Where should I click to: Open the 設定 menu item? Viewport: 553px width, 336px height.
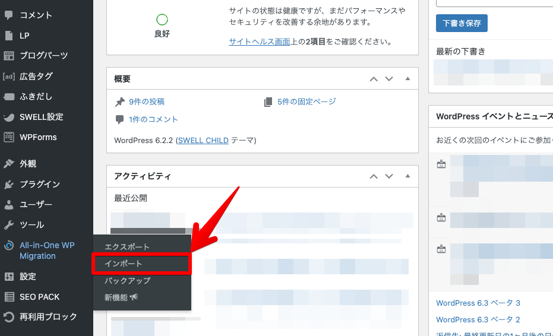pyautogui.click(x=28, y=277)
